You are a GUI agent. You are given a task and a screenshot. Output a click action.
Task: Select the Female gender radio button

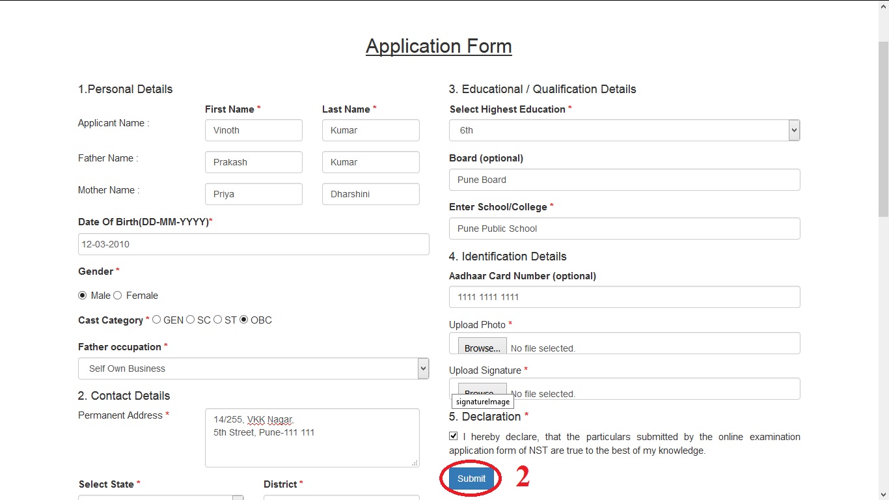(118, 296)
